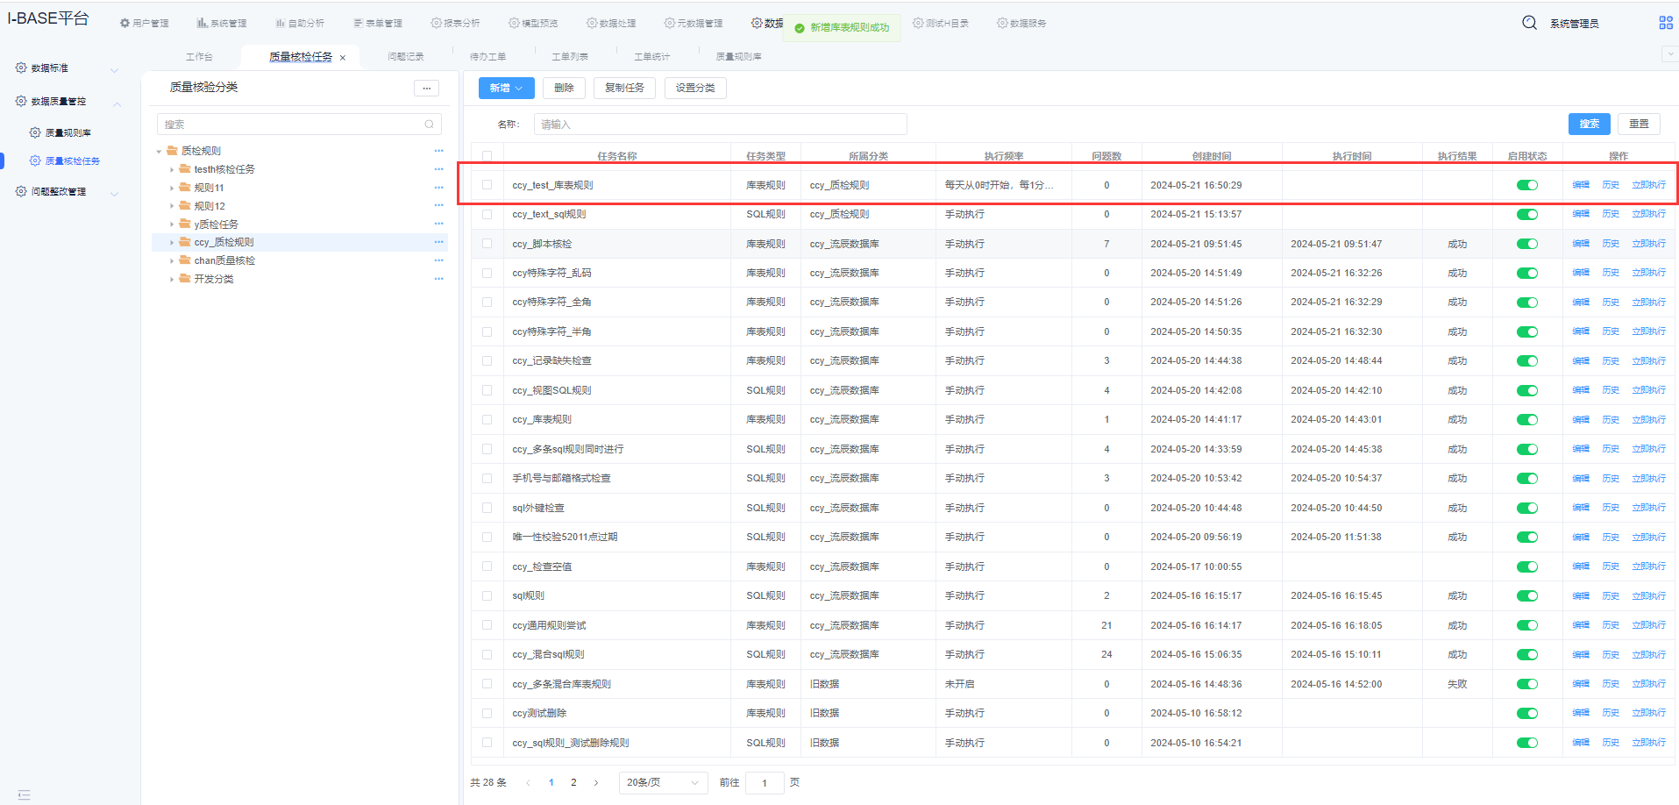Check the ccy特殊字符_乱码 row checkbox
1679x805 pixels.
[x=487, y=273]
